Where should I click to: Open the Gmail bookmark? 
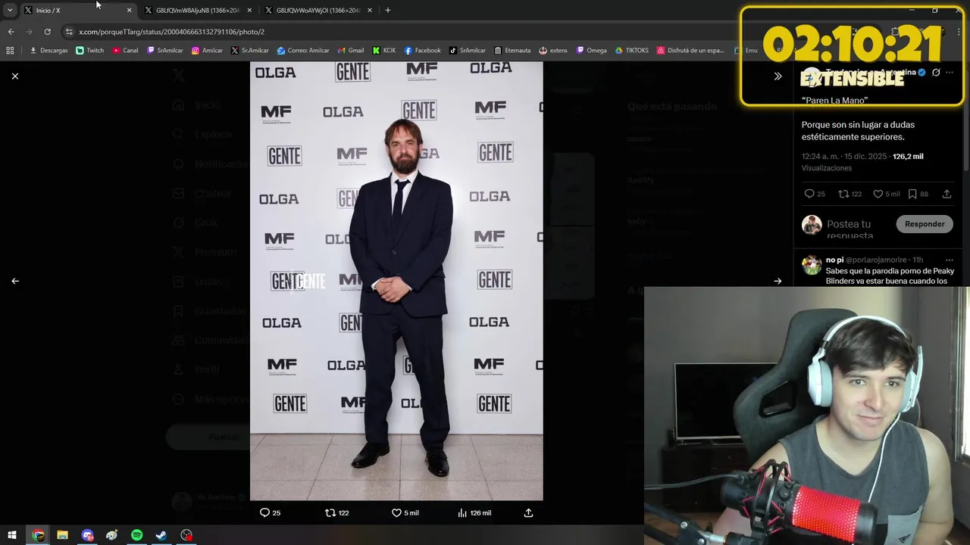click(x=350, y=51)
